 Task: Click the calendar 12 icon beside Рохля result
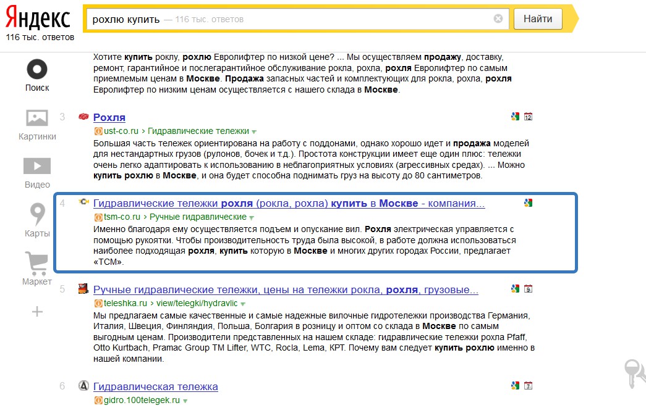528,117
